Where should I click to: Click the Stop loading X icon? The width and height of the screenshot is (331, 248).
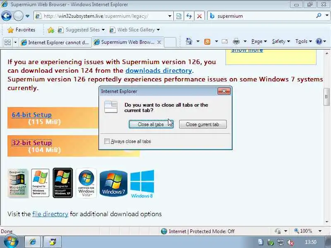pyautogui.click(x=199, y=16)
